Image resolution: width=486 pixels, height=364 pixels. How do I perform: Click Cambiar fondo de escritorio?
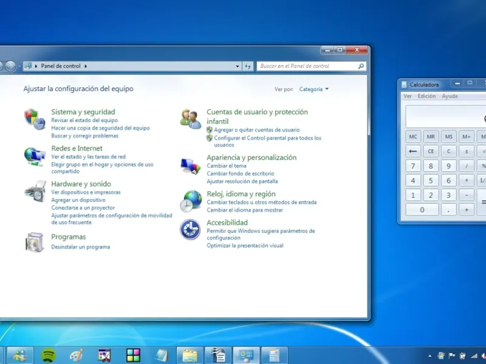[241, 174]
